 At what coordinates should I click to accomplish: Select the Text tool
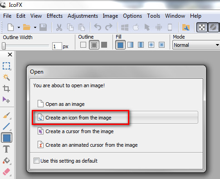[6, 149]
